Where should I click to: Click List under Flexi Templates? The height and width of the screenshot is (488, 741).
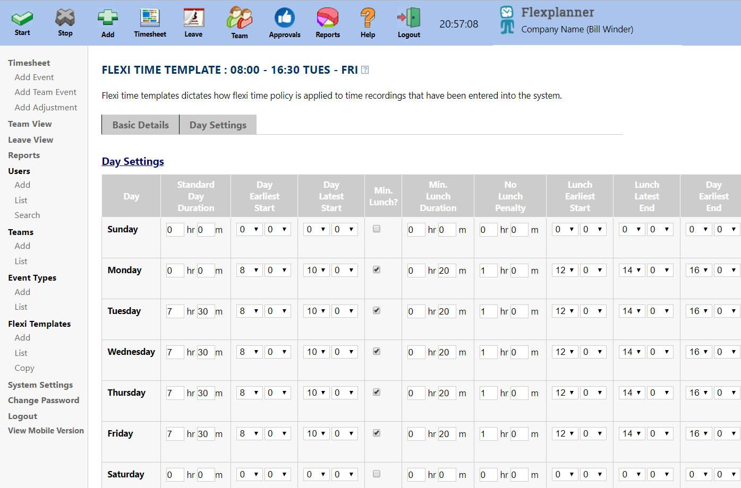[x=21, y=353]
